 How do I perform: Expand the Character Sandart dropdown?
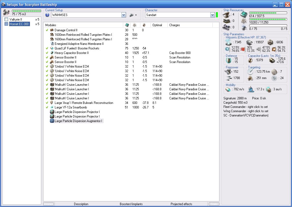[212, 15]
